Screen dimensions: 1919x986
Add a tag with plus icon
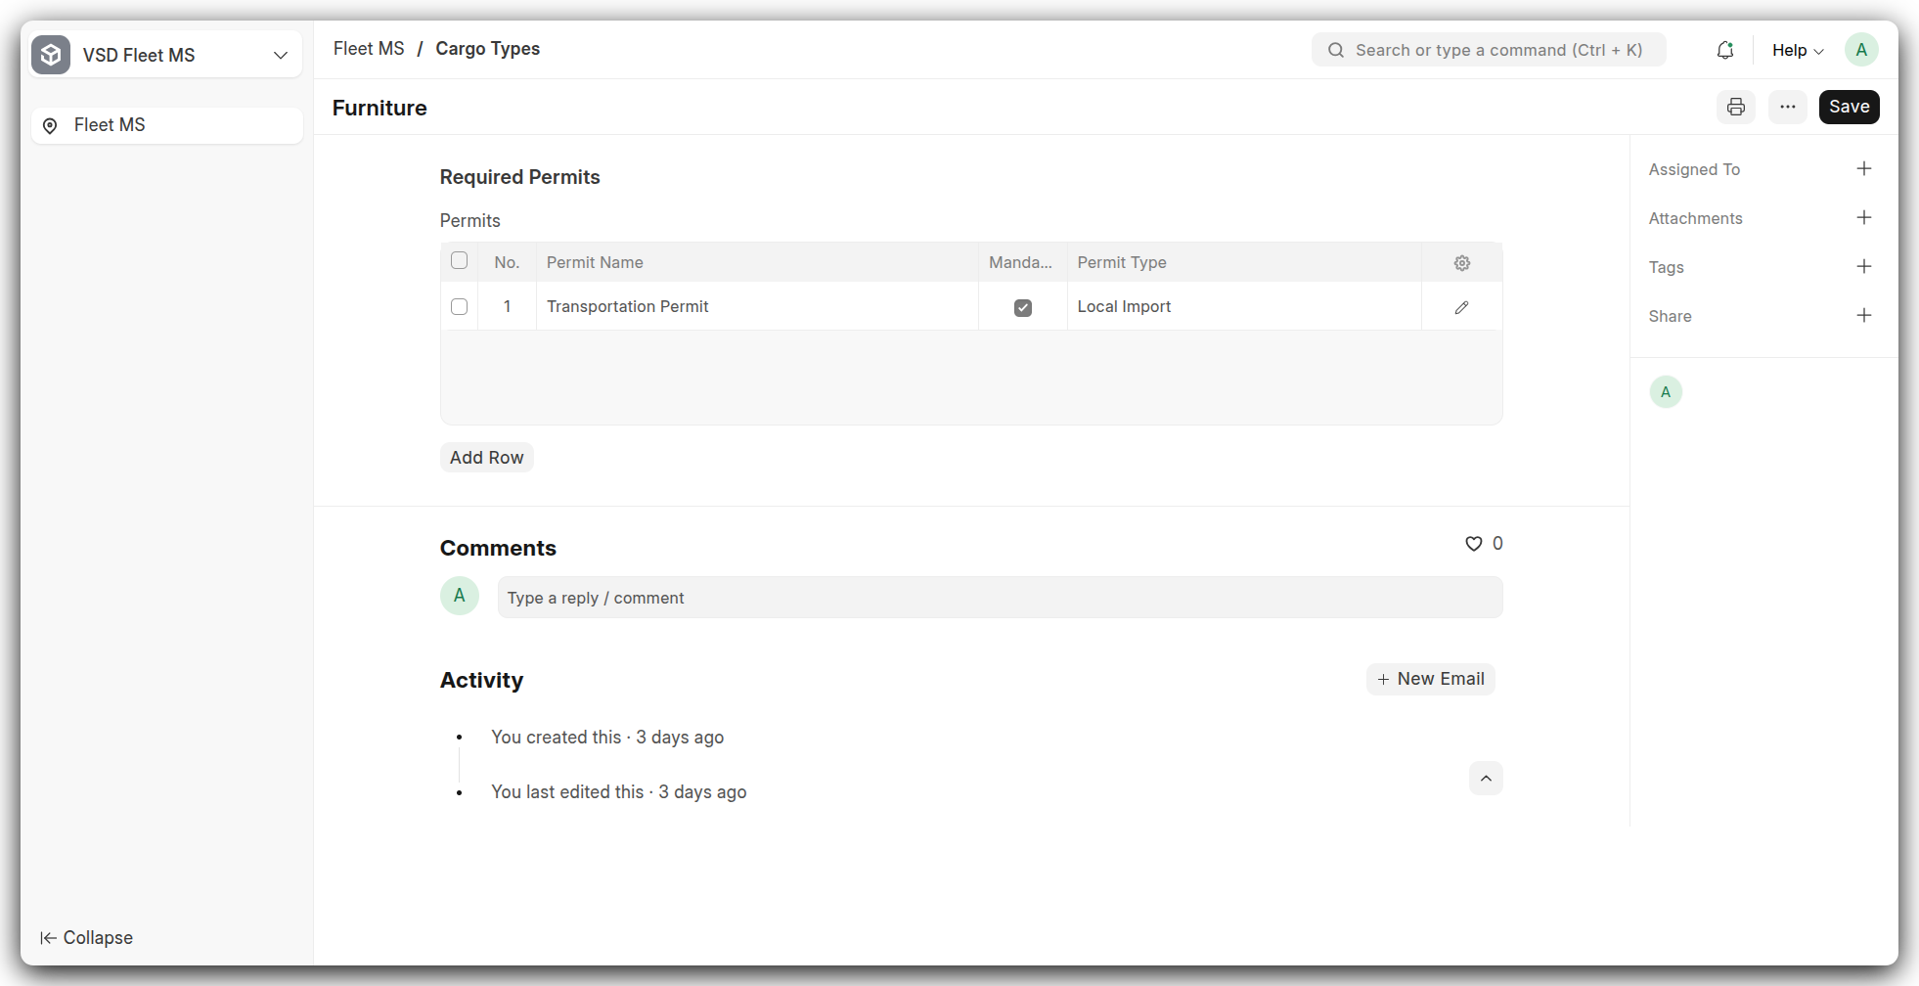(1864, 267)
